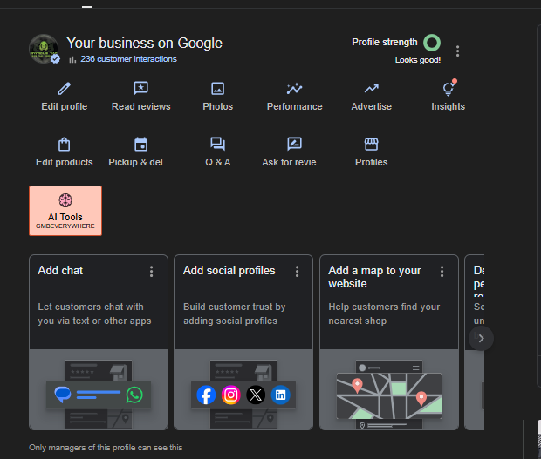The image size is (541, 459).
Task: Click the map illustration thumbnail
Action: point(389,395)
